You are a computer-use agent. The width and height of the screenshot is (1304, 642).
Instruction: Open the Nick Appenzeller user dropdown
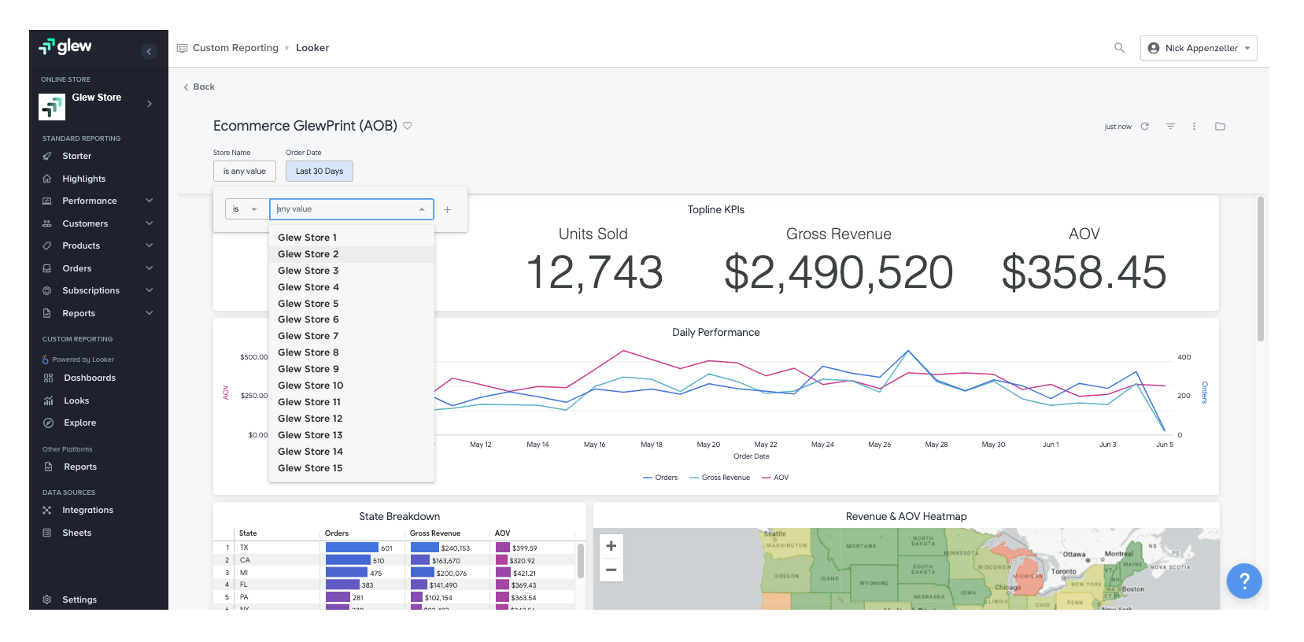[x=1198, y=48]
